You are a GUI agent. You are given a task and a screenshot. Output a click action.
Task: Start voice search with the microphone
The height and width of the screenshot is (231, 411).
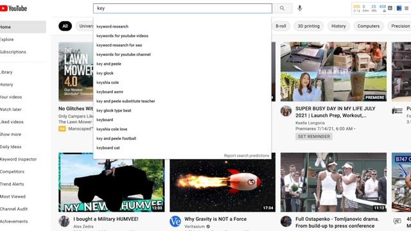click(300, 8)
